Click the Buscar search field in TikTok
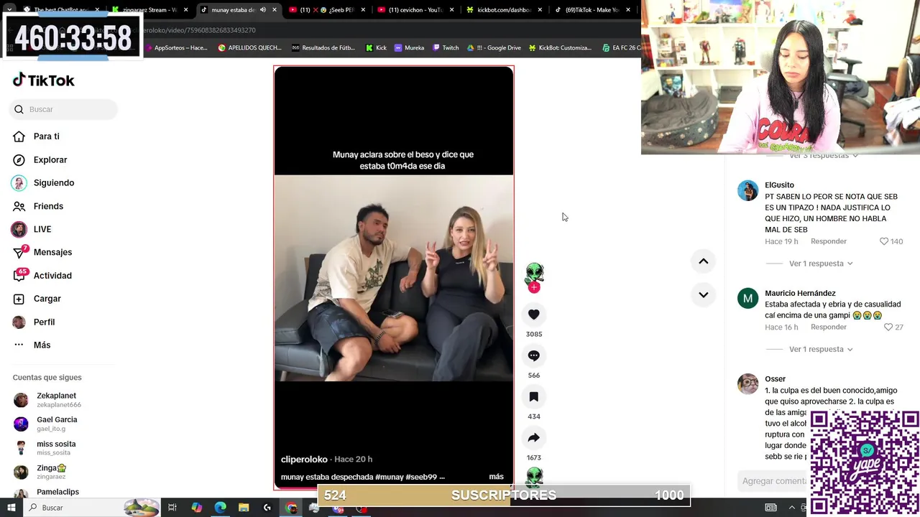The image size is (920, 517). coord(63,109)
